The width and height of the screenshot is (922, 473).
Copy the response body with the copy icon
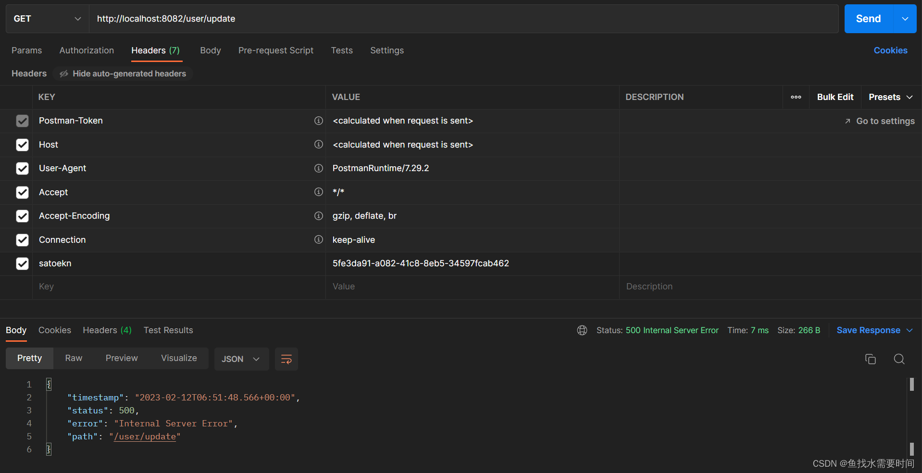pyautogui.click(x=870, y=359)
